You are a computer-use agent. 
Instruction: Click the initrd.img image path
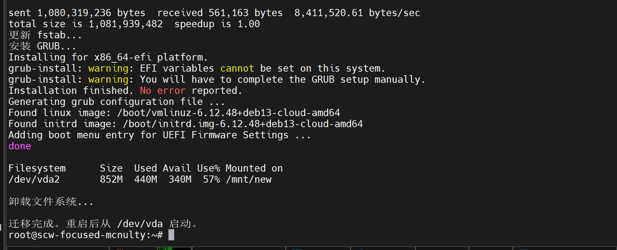[x=243, y=124]
